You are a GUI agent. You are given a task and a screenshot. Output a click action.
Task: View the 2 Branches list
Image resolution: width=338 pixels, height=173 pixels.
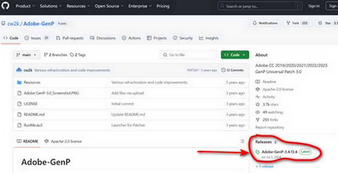[56, 55]
